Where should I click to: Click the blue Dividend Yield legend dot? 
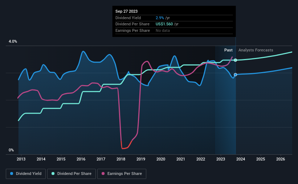pyautogui.click(x=12, y=173)
